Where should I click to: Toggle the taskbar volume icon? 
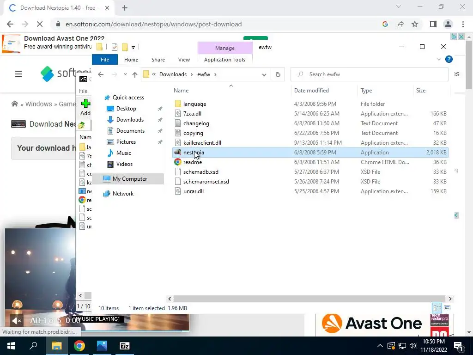pos(413,346)
